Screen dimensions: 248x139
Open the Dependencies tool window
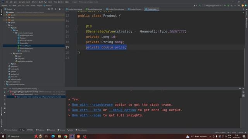(x=81, y=130)
